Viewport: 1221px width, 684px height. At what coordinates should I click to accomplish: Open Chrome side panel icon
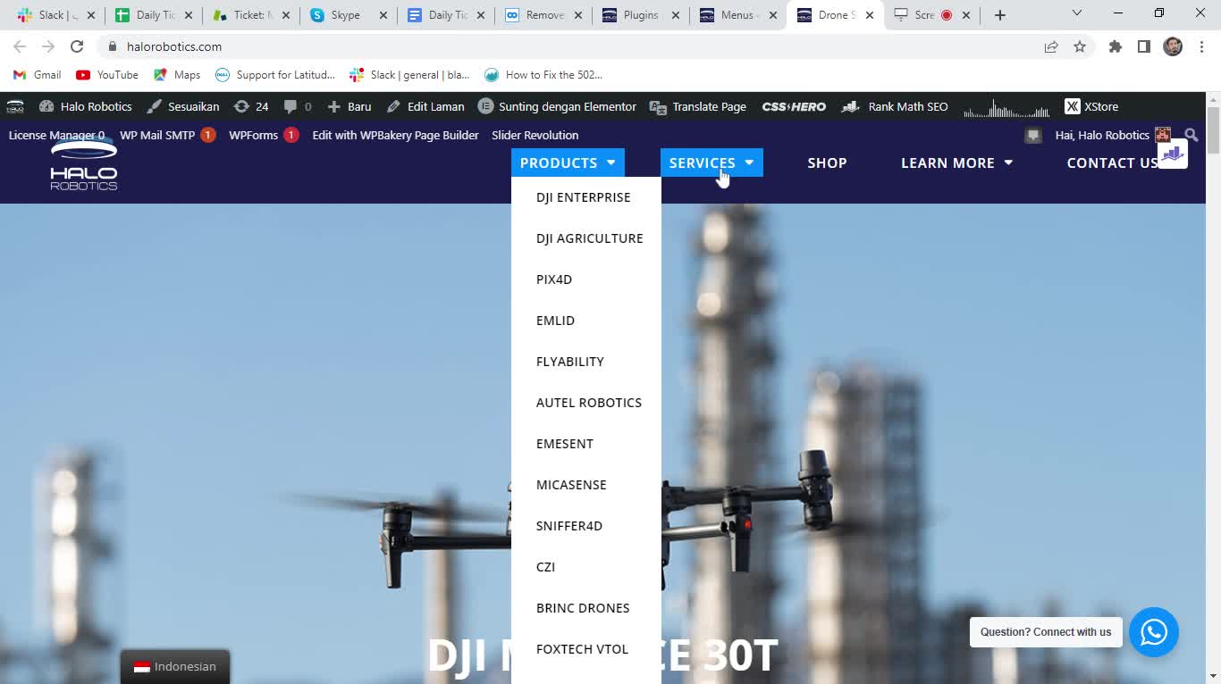(x=1143, y=46)
